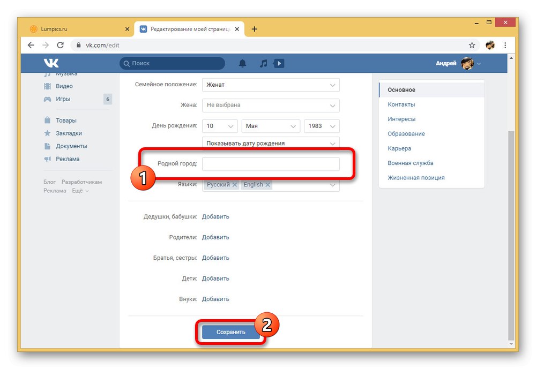This screenshot has height=369, width=536.
Task: Open Показывать дату рождения dropdown
Action: tap(271, 143)
